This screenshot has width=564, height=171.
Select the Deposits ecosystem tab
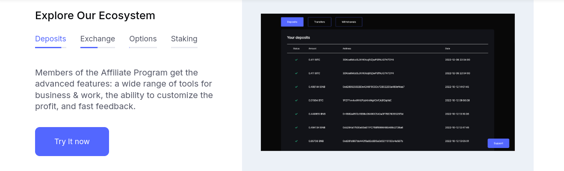[50, 39]
